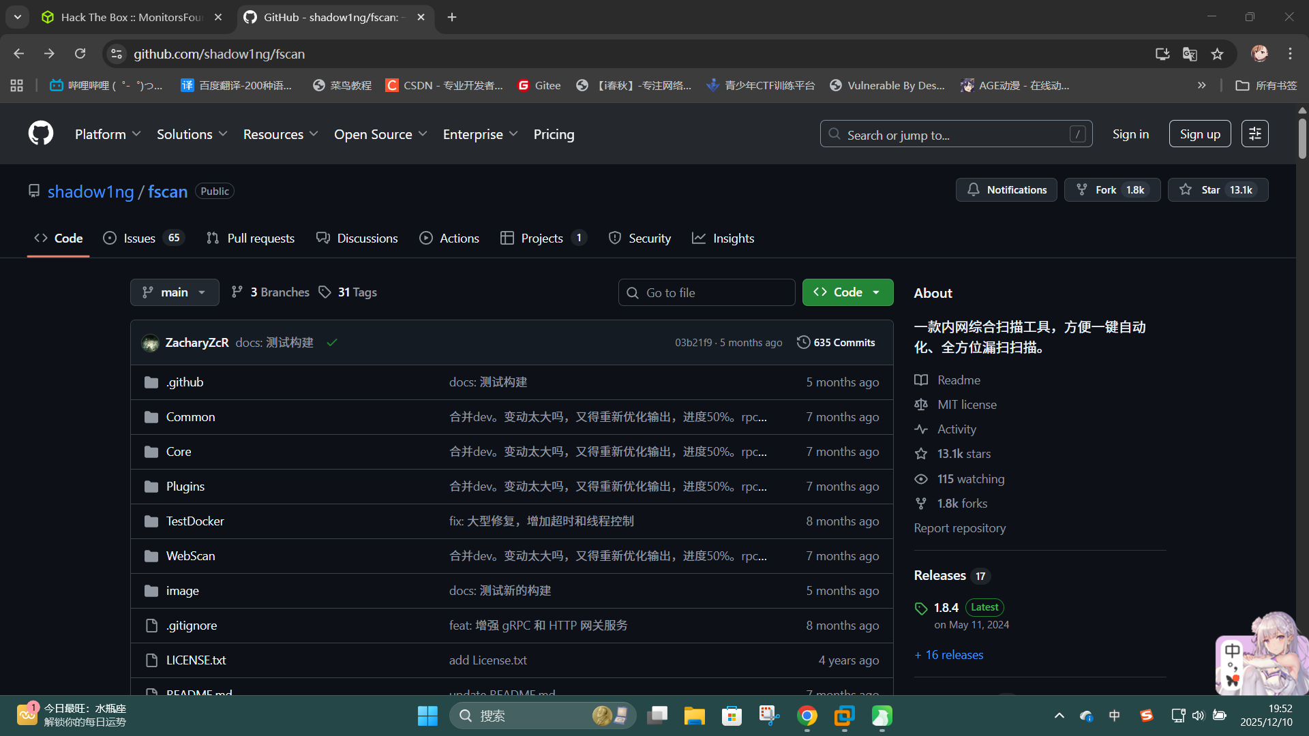This screenshot has width=1309, height=736.
Task: Open the Insights tab
Action: [x=723, y=239]
